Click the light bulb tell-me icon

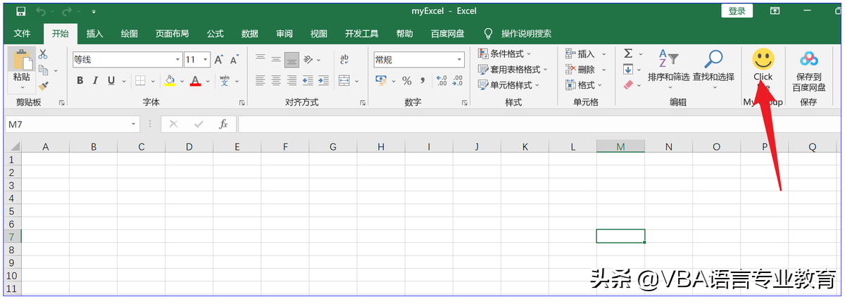coord(489,33)
